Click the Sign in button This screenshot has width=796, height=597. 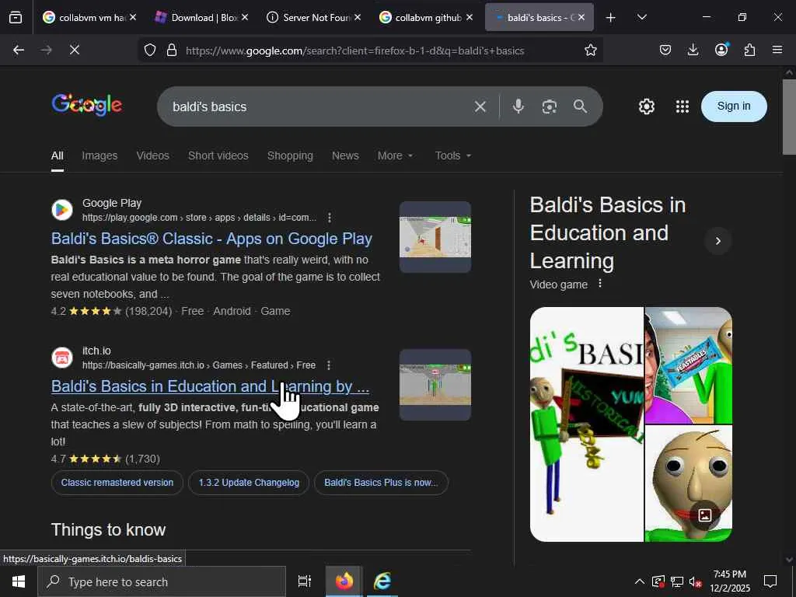pos(734,106)
